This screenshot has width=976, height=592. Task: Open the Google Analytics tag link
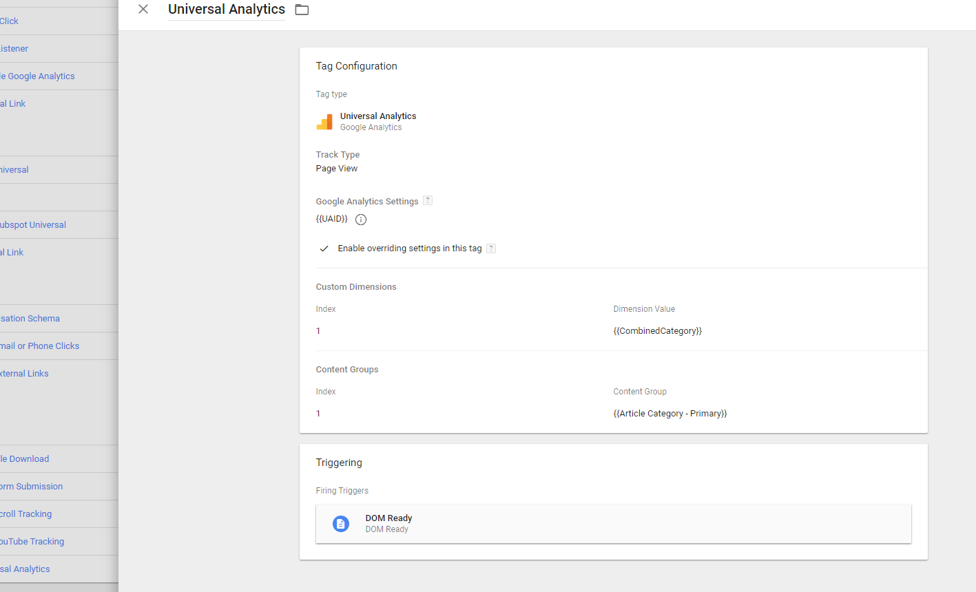coord(37,76)
